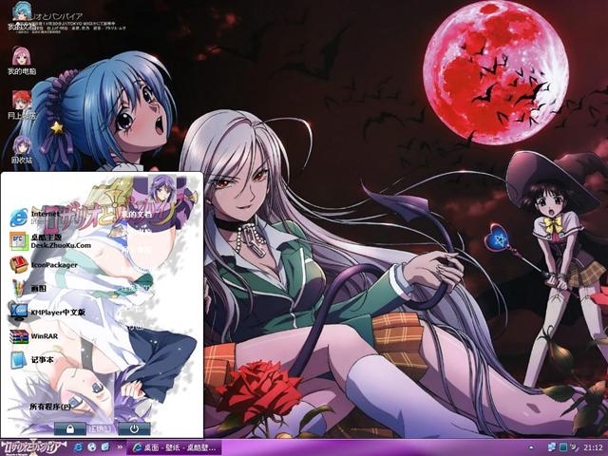This screenshot has width=608, height=456.
Task: Open 记事本 notepad from the start menu
Action: tap(32, 360)
